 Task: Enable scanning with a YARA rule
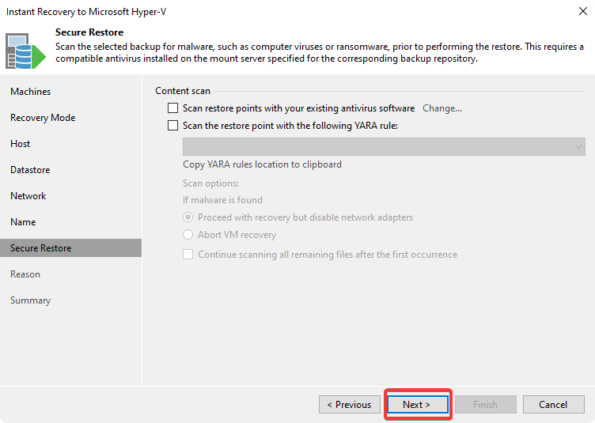173,125
